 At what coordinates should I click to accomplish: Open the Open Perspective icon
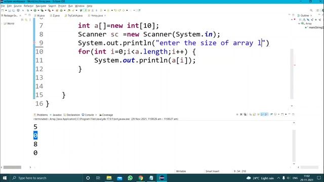point(318,10)
